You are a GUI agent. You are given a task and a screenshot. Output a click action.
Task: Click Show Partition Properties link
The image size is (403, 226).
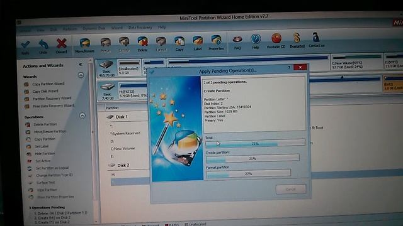[56, 197]
